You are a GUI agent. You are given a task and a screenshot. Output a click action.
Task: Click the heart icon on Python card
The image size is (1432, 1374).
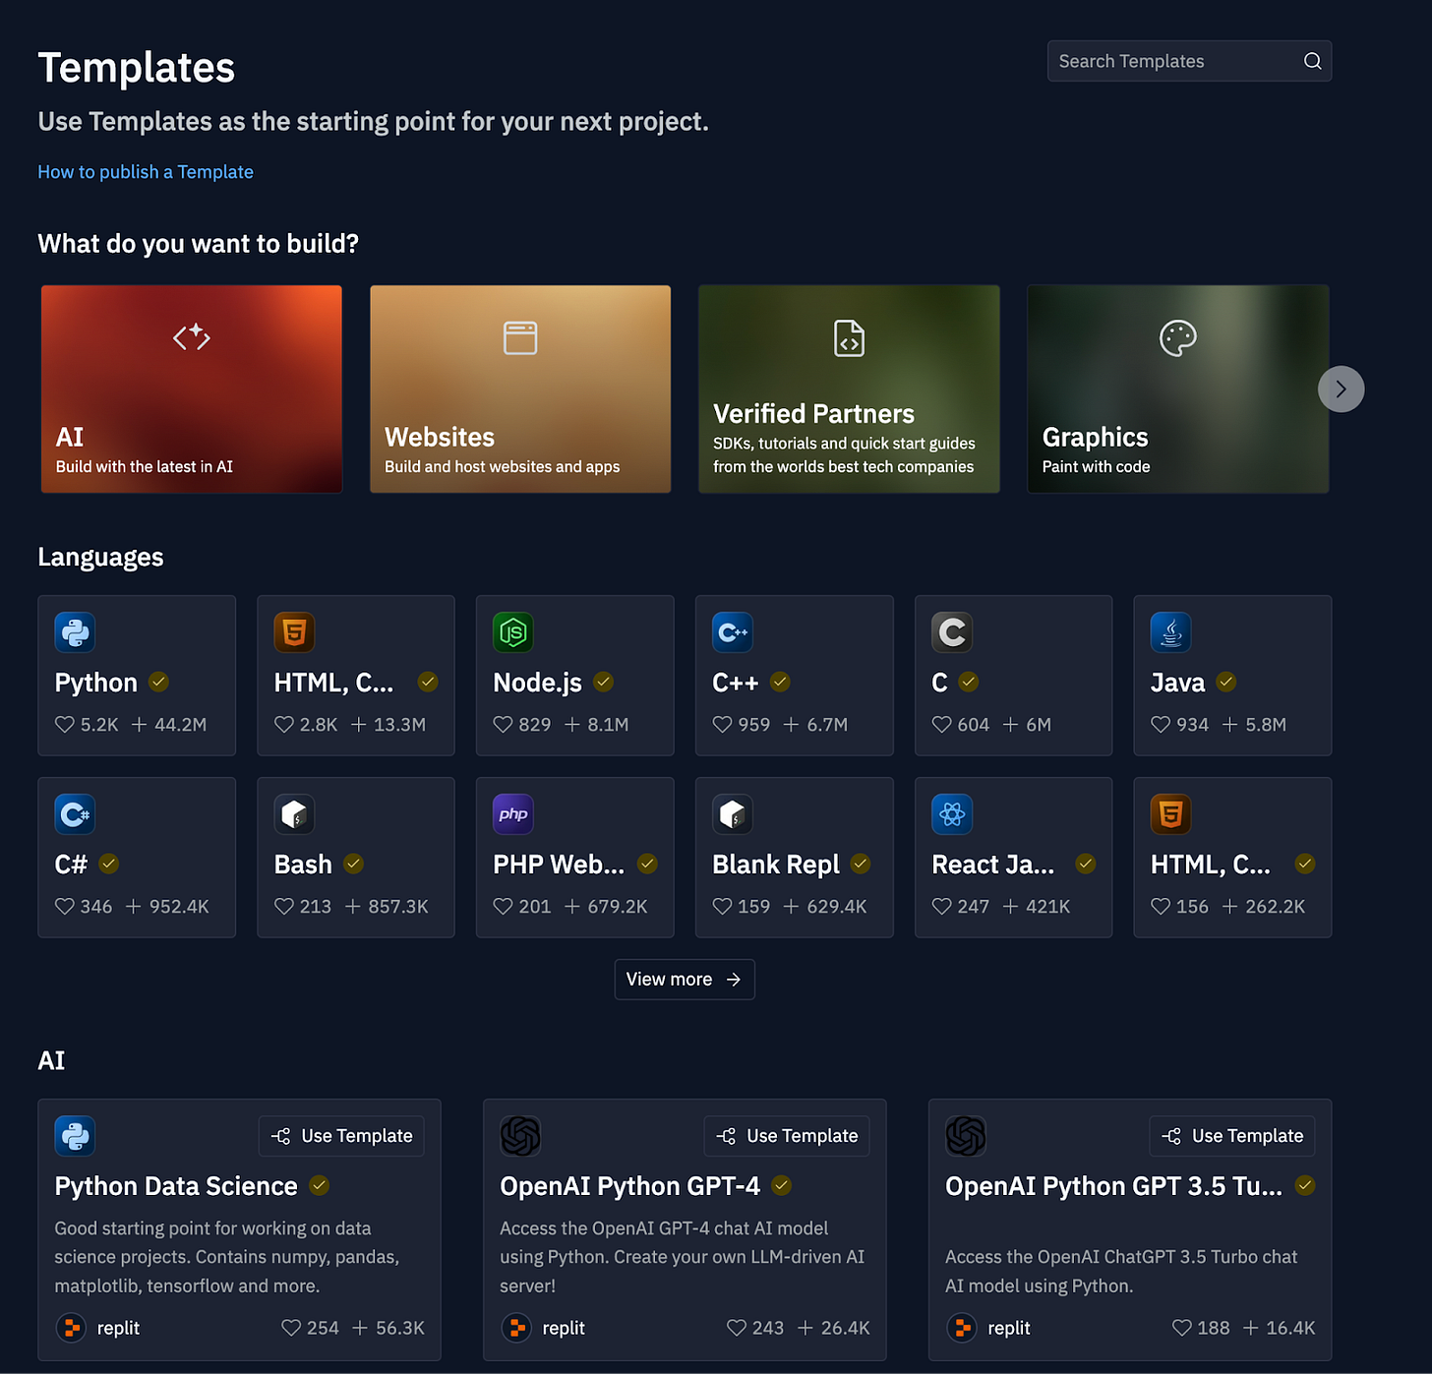point(65,725)
